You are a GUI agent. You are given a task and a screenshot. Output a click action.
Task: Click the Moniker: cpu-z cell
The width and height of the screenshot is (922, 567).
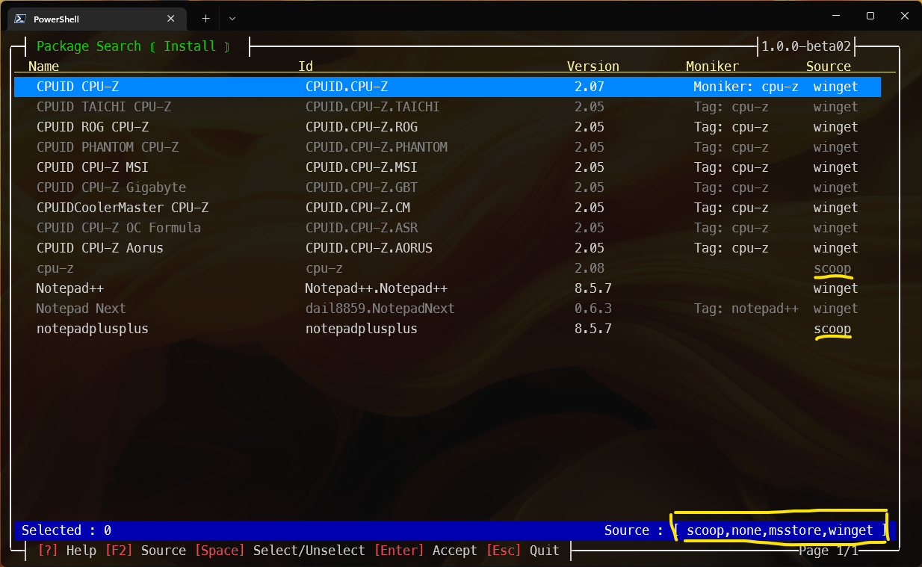[x=746, y=87]
